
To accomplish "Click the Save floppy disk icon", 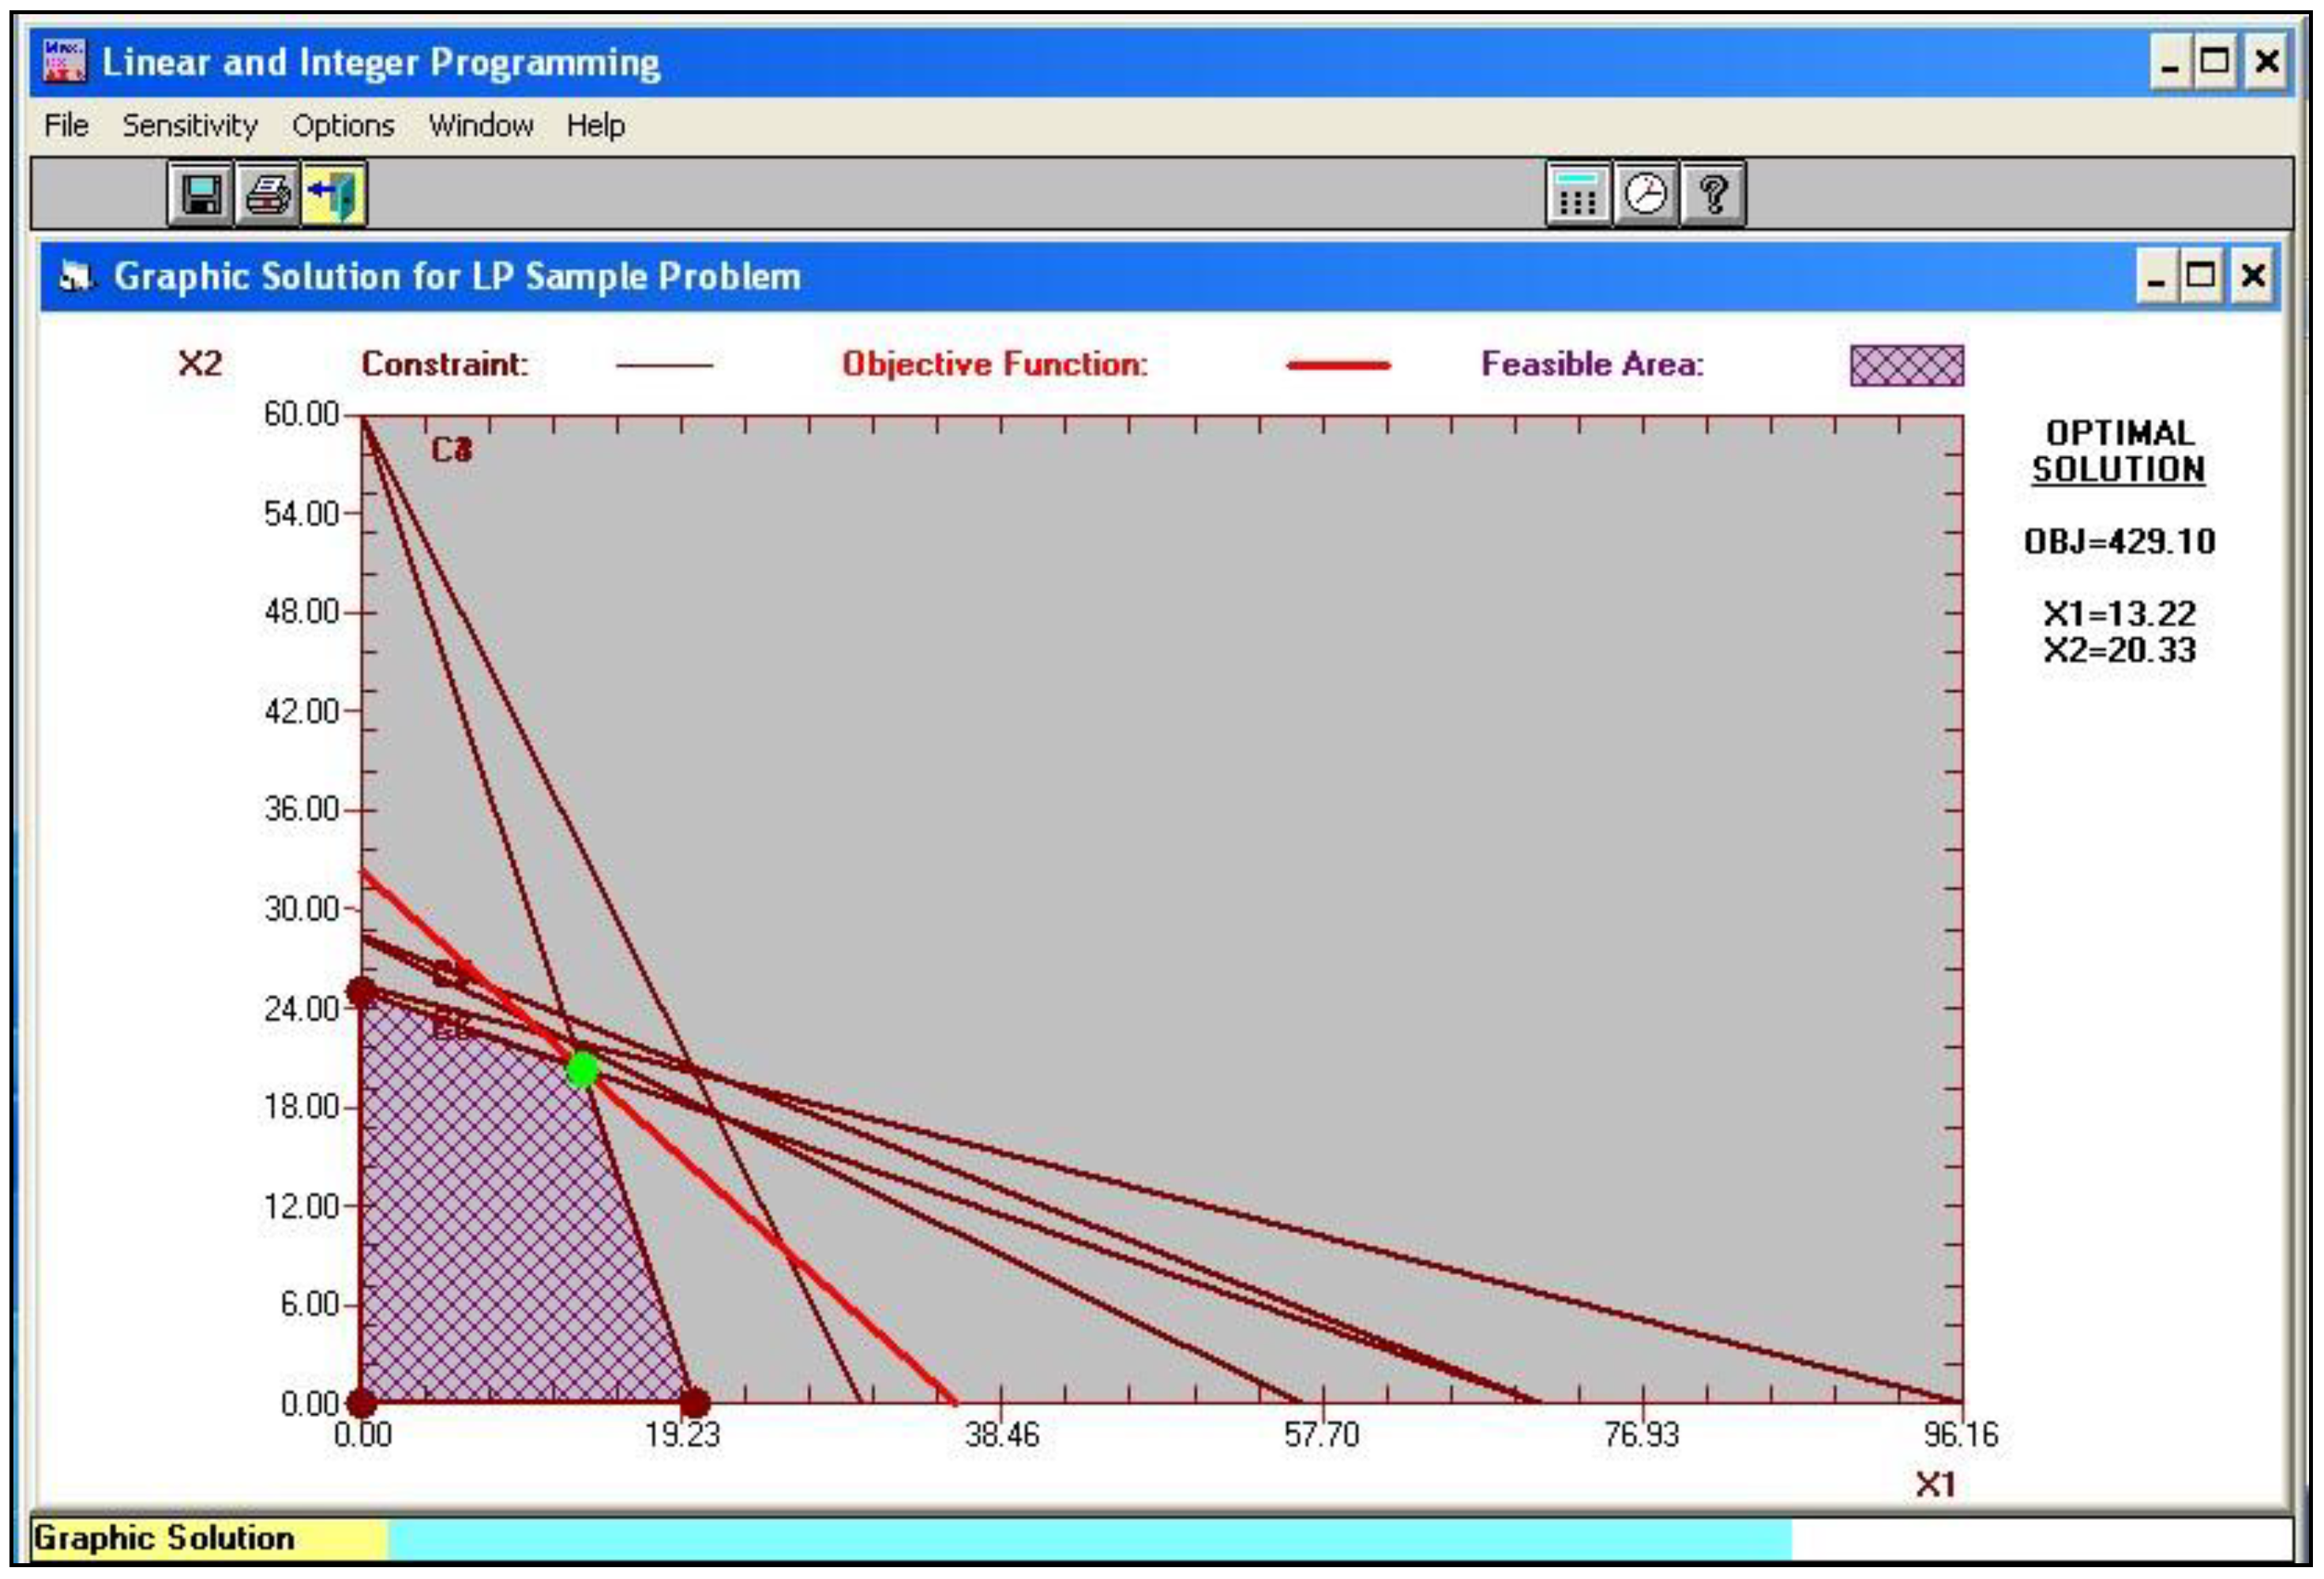I will click(x=200, y=194).
